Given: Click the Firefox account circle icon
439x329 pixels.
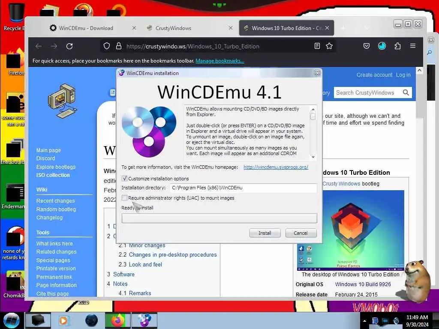Looking at the screenshot, I should coord(382,46).
